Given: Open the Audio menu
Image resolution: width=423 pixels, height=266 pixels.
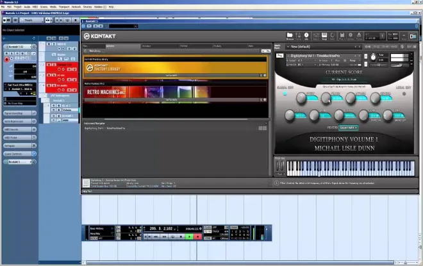Looking at the screenshot, I should 28,7.
